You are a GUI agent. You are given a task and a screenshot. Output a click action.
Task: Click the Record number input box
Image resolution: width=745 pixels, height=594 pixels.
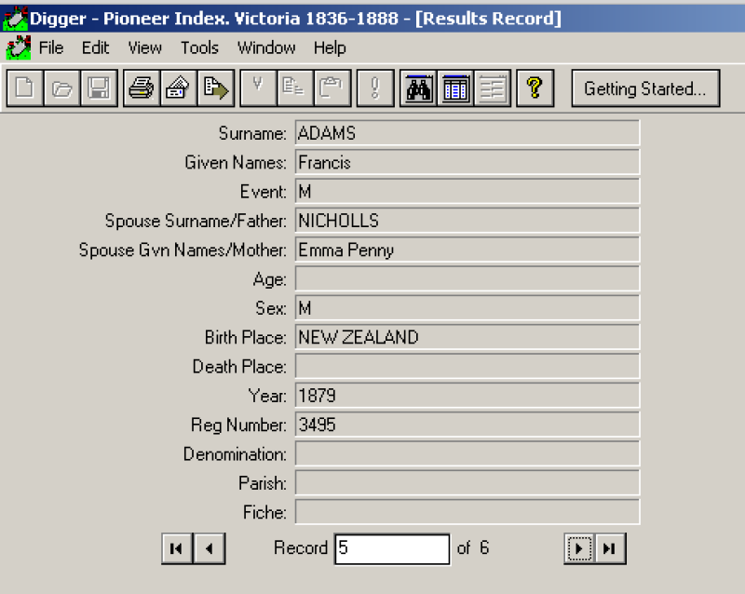392,549
